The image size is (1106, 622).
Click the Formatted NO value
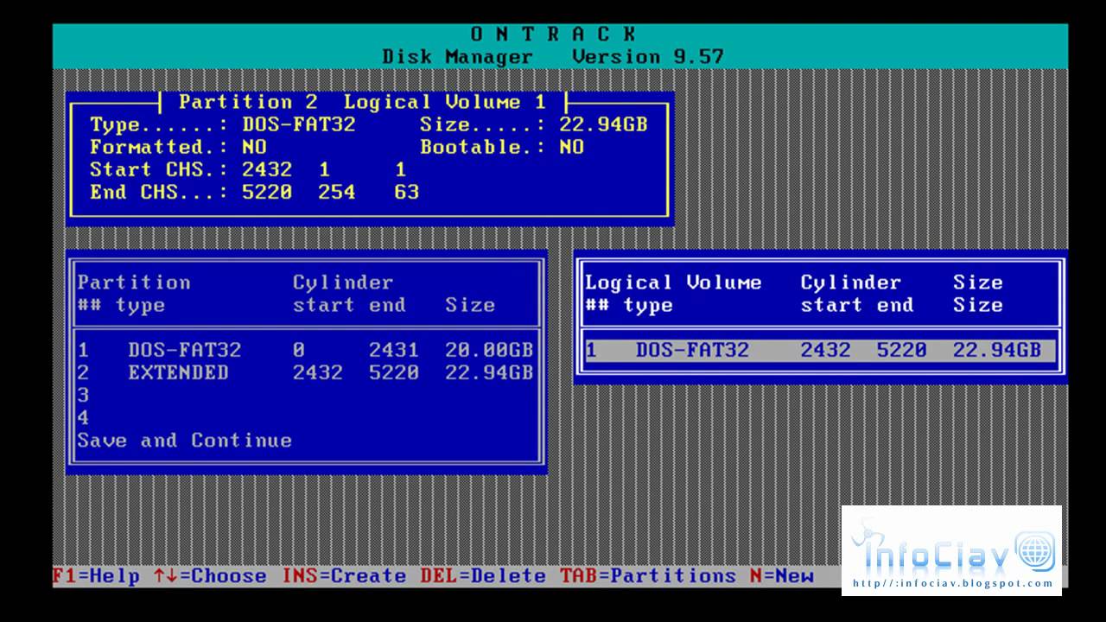coord(254,147)
